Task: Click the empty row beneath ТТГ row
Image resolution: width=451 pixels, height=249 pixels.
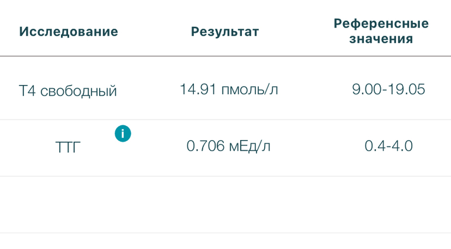Action: 225,204
